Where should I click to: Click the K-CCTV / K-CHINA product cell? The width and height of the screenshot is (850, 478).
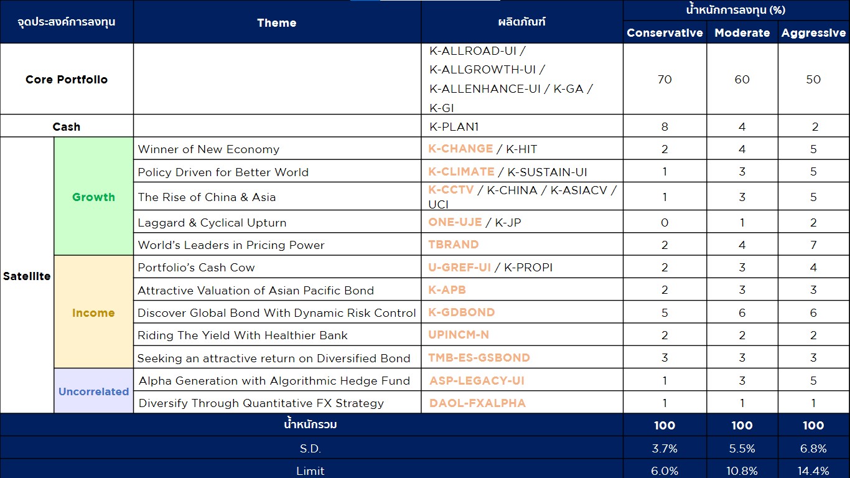point(522,197)
